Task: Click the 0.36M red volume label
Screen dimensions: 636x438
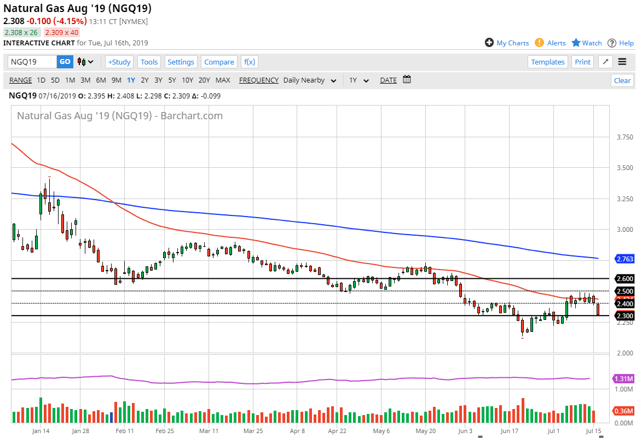Action: [623, 411]
